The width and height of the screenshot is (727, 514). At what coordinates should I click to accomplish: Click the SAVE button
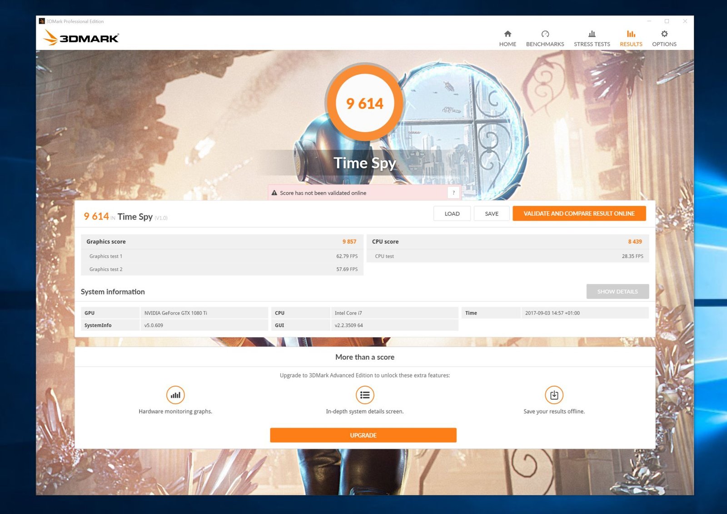[x=492, y=214]
